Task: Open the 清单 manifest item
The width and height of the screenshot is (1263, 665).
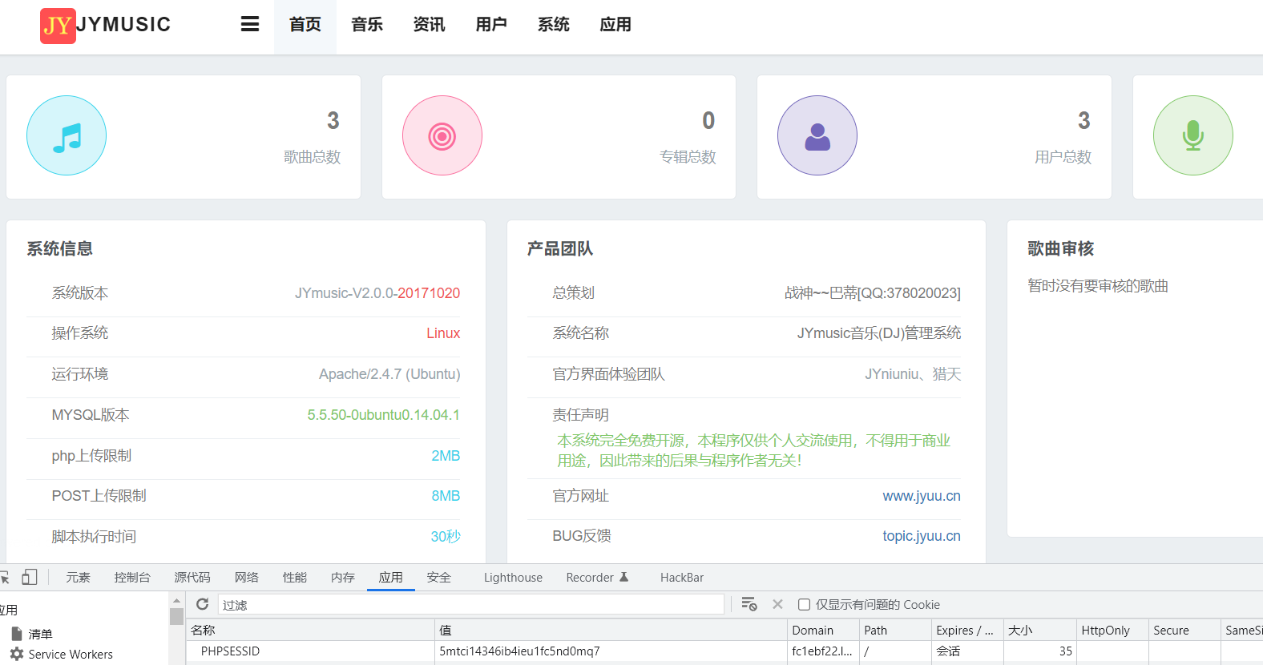Action: coord(32,634)
